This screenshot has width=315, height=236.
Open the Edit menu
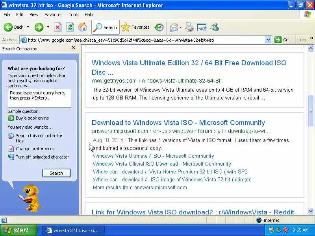pos(20,15)
